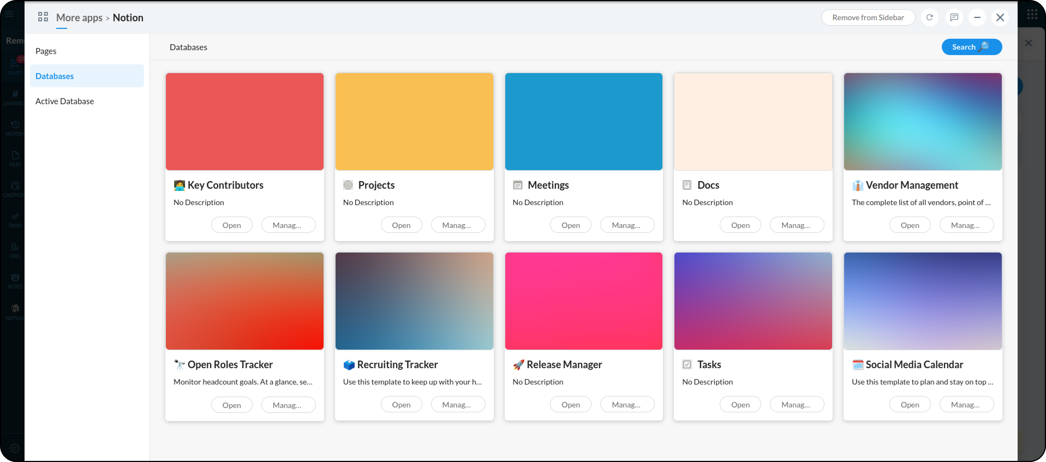
Task: Open the Recruiting Tracker database
Action: [x=401, y=405]
